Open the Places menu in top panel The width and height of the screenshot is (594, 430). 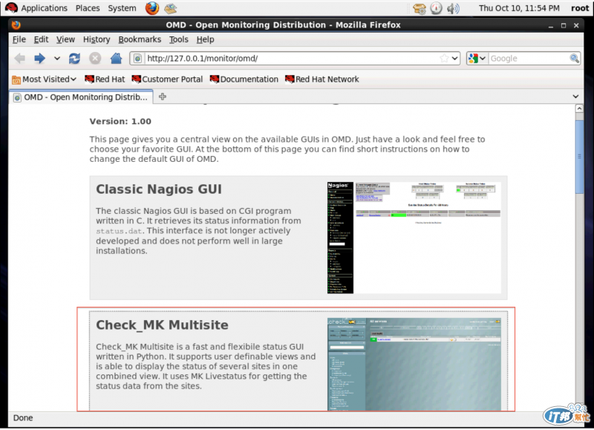click(88, 8)
